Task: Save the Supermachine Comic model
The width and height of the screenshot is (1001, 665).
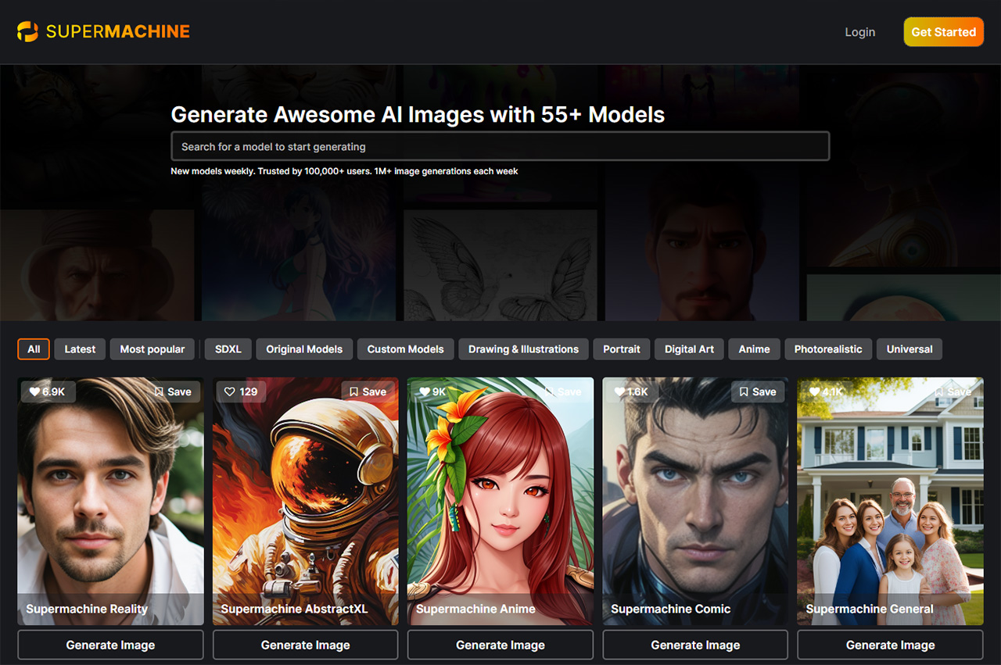Action: [758, 391]
